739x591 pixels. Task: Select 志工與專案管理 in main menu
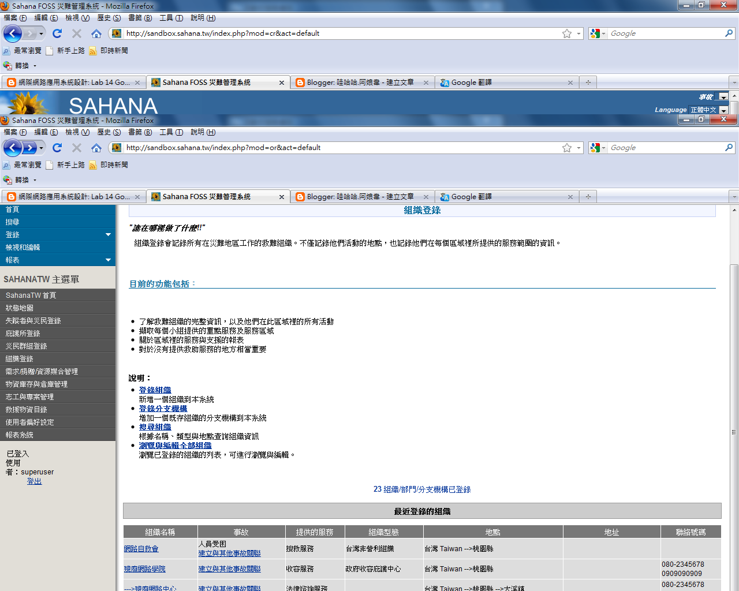point(58,397)
